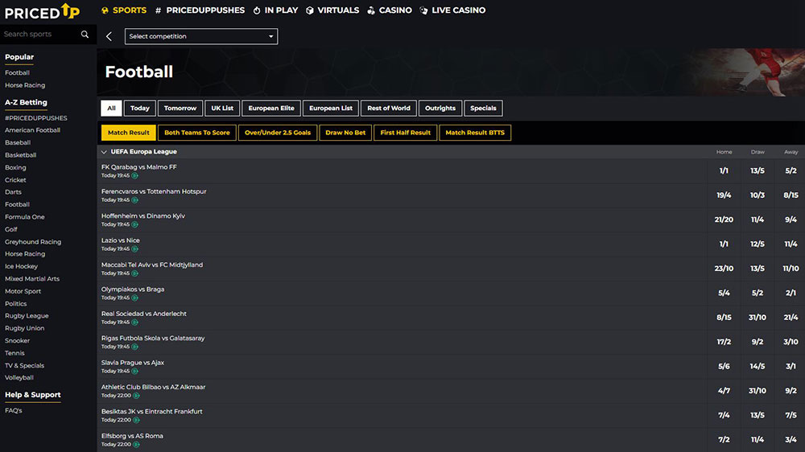
Task: Select the Specials tab
Action: point(483,109)
